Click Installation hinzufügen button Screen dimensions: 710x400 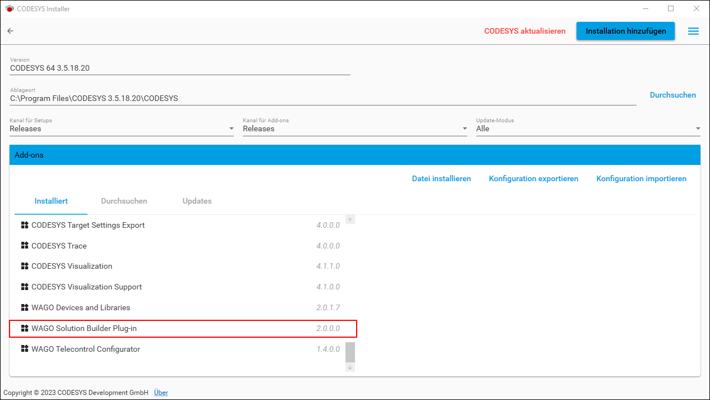click(626, 31)
